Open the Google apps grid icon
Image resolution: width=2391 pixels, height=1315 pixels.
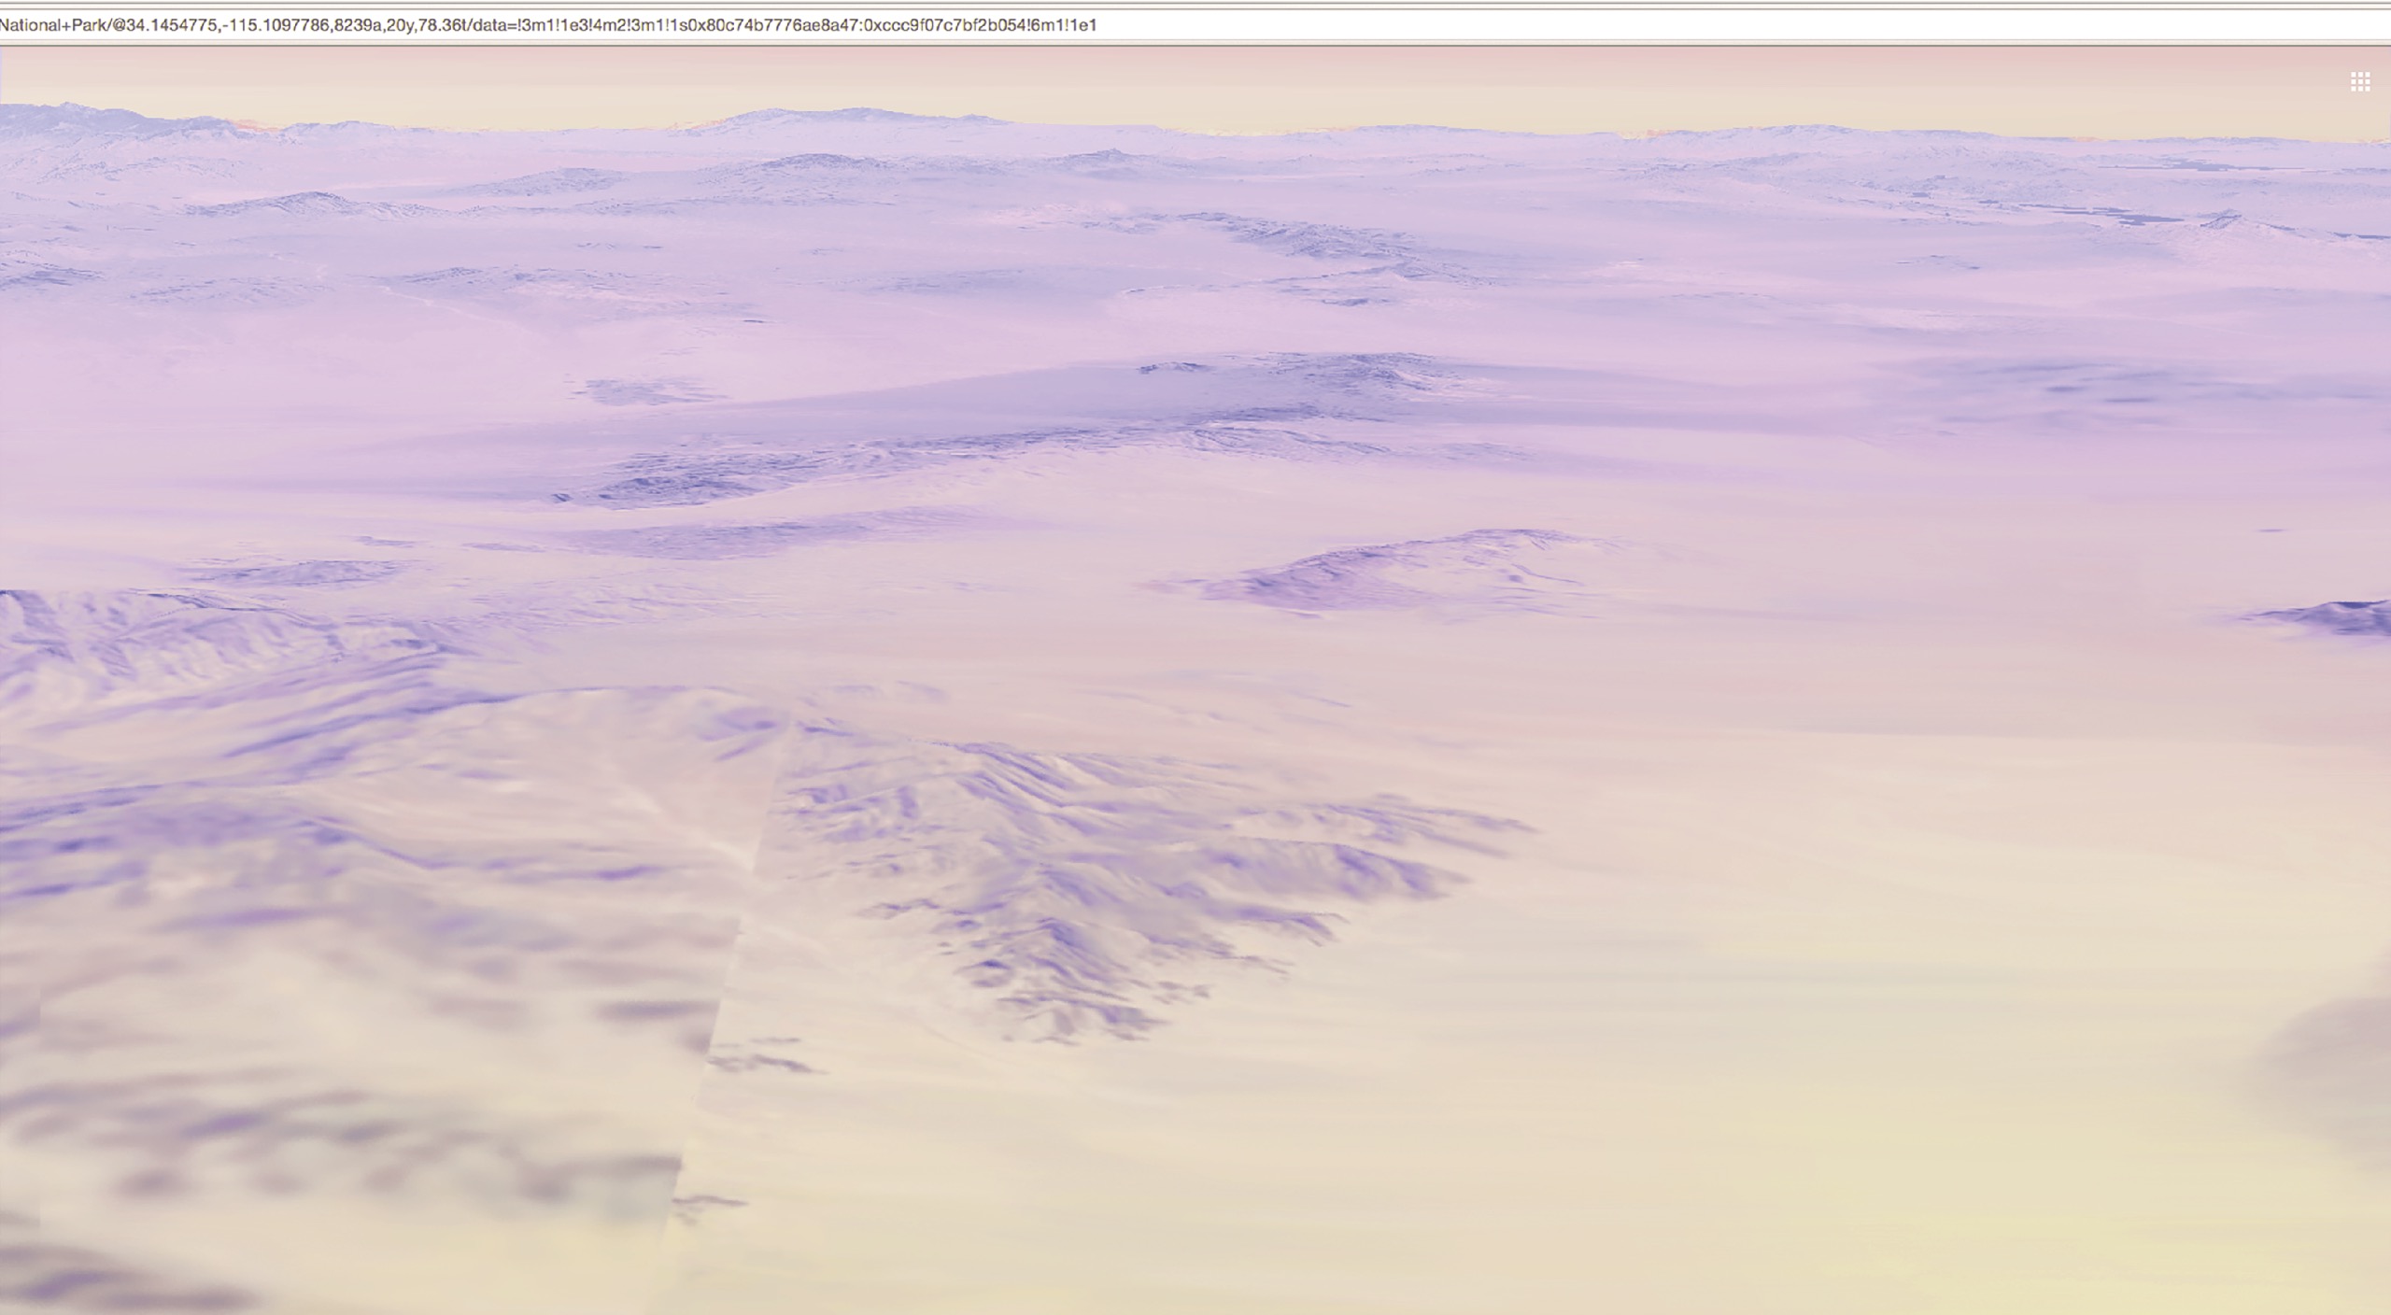tap(2359, 82)
